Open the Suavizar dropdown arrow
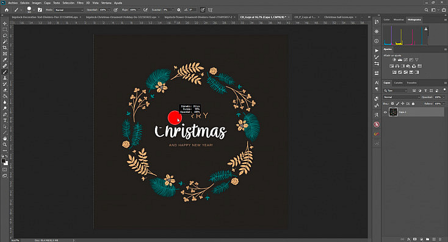448x242 pixels. [173, 10]
